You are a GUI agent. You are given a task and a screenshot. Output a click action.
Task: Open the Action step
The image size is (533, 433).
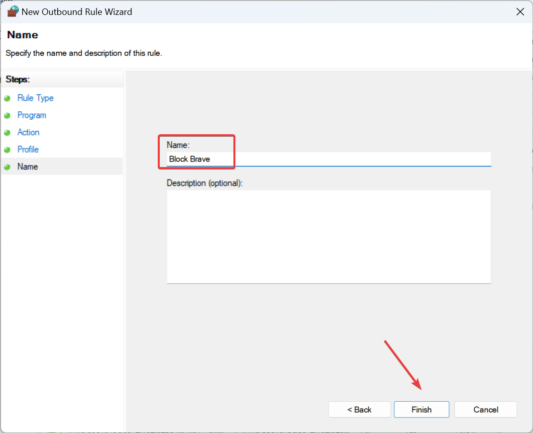click(28, 132)
